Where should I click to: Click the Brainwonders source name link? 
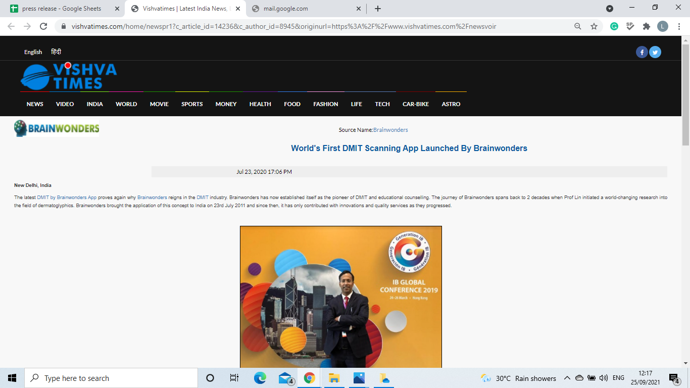[390, 130]
